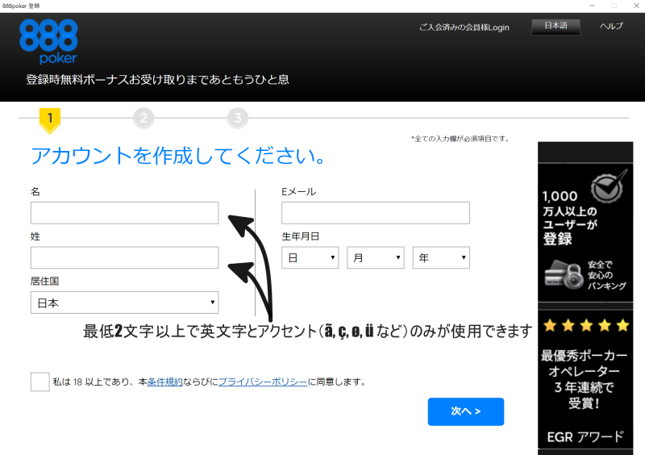Screen dimensions: 645x455
Task: Open the プライバシーポリシー privacy policy link
Action: (x=263, y=382)
